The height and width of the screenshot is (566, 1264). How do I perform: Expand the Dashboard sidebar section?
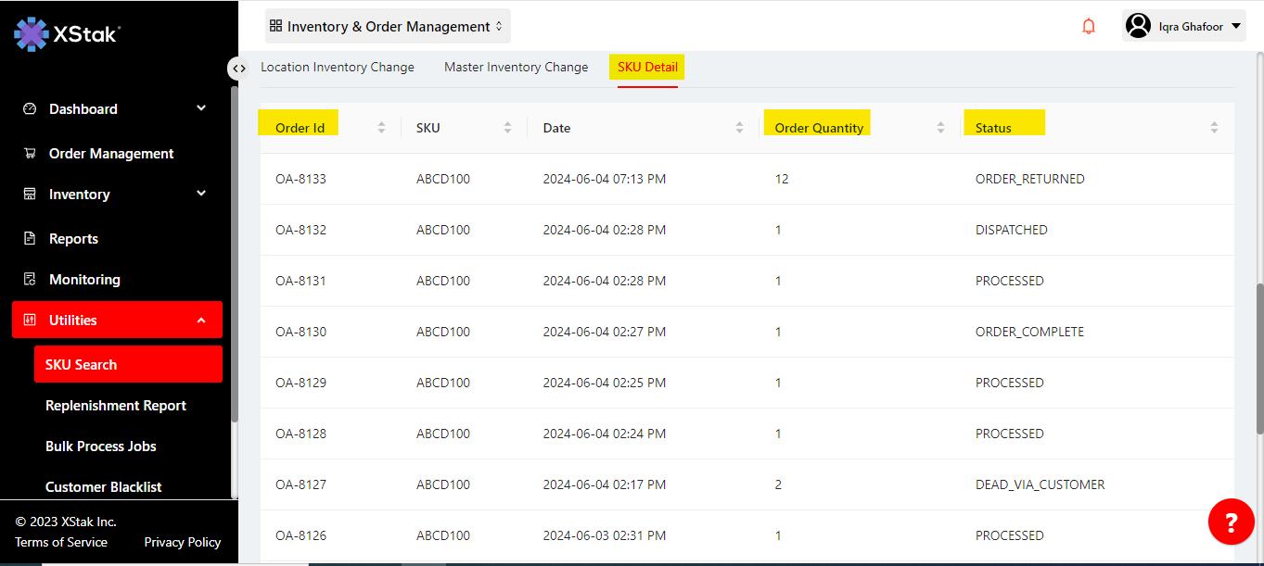(201, 108)
